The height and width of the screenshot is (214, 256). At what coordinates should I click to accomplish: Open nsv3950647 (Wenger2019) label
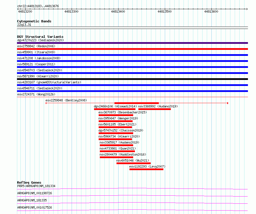pyautogui.click(x=118, y=118)
